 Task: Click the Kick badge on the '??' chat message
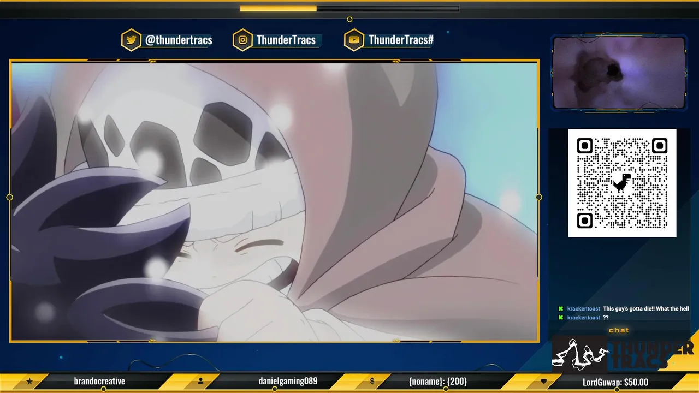[x=561, y=318]
